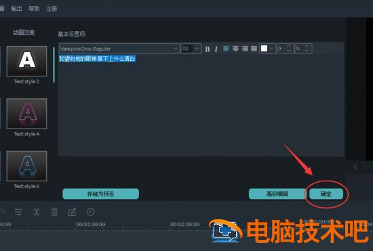Click the 00:02:00:00 timeline marker

(x=185, y=224)
